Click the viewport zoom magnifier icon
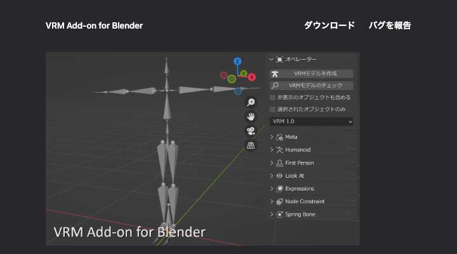The image size is (457, 254). [251, 102]
